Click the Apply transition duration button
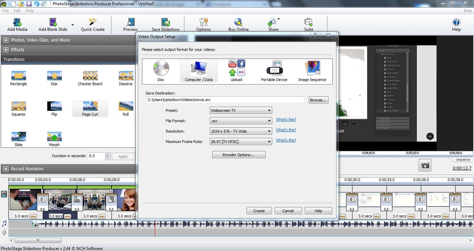 pyautogui.click(x=123, y=156)
